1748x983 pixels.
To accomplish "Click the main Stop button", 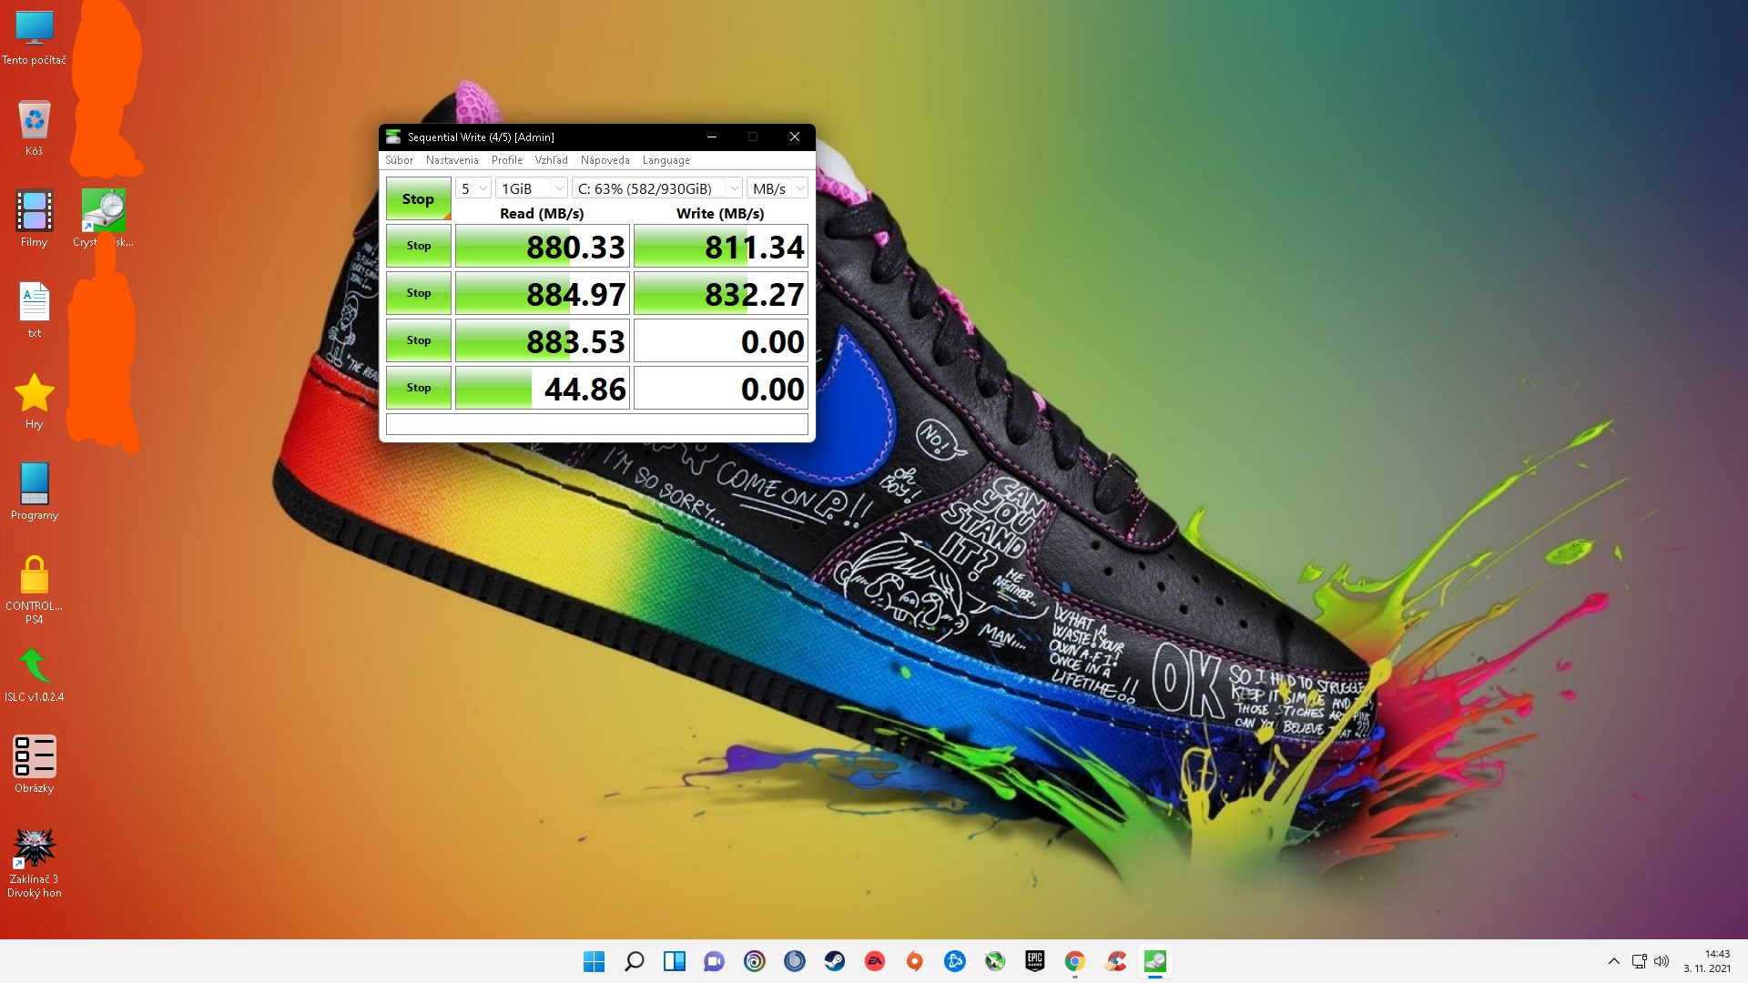I will click(x=418, y=198).
